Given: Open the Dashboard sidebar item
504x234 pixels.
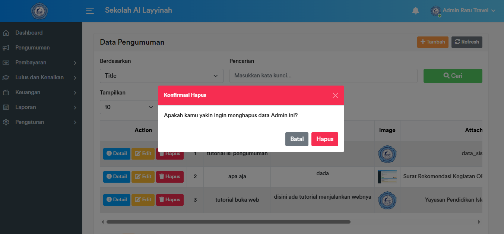Looking at the screenshot, I should (x=29, y=33).
